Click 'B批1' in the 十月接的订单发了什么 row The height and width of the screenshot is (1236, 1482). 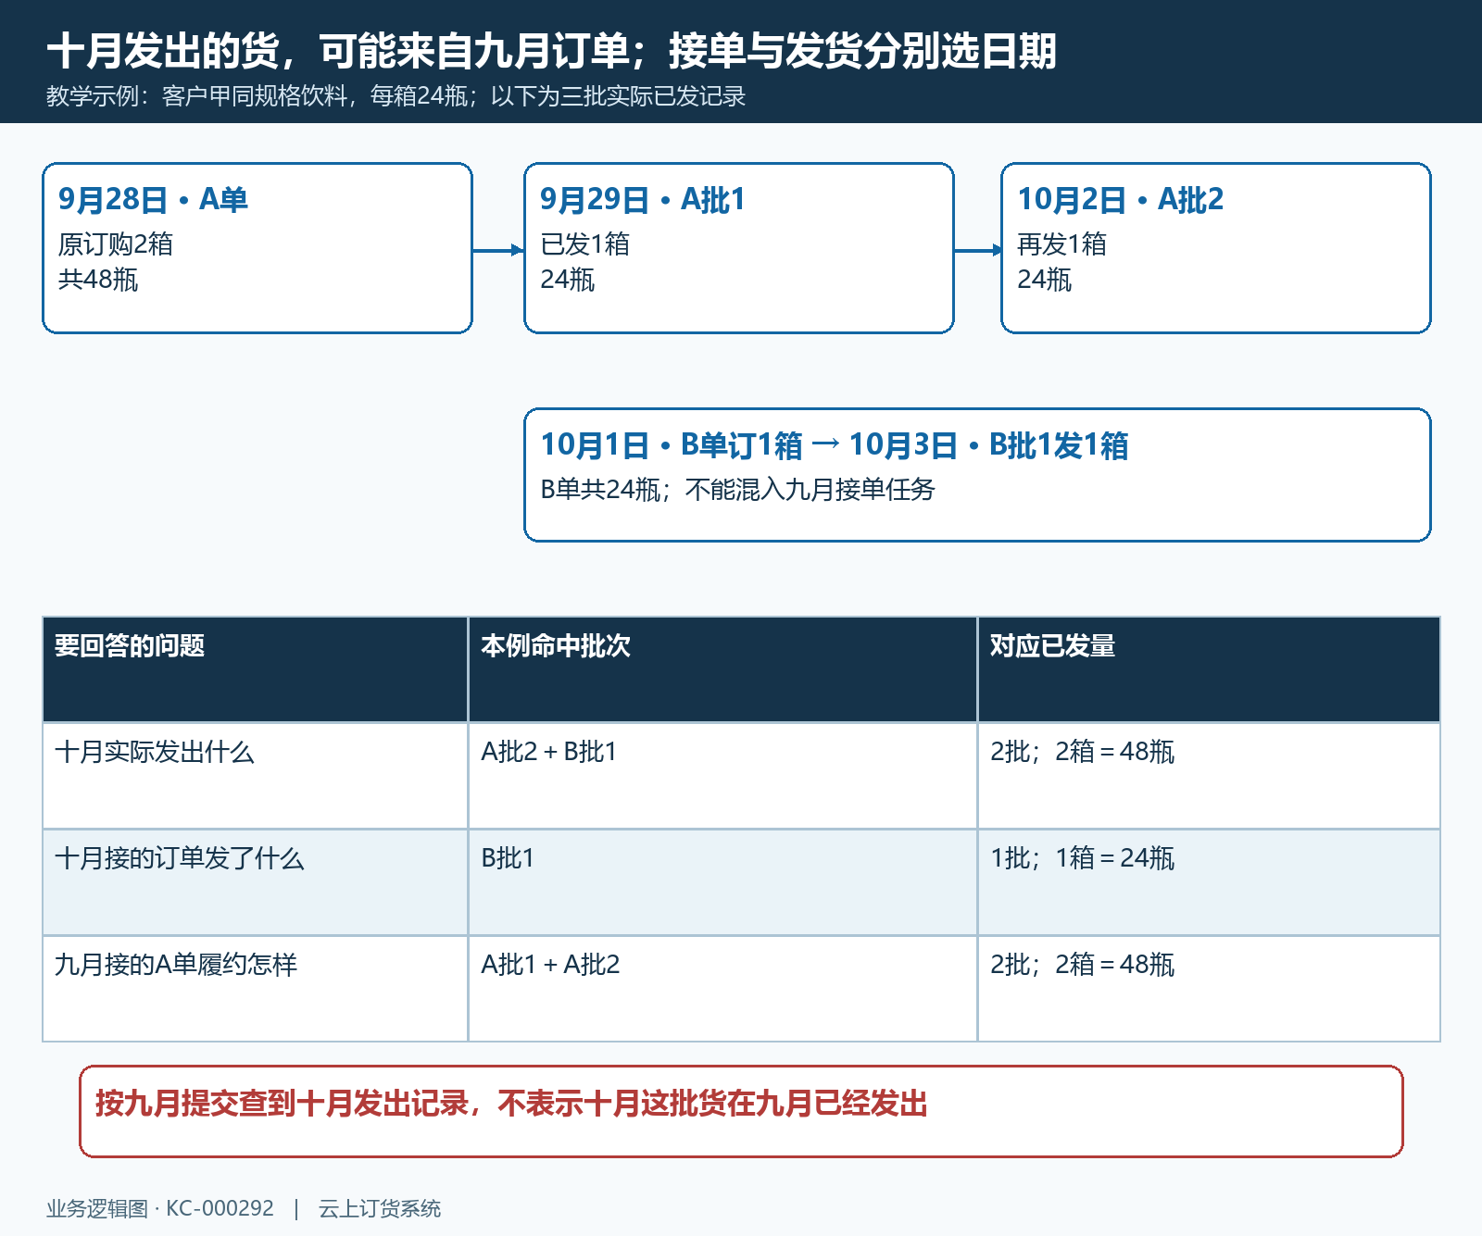[508, 858]
